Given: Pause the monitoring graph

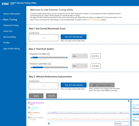Looking at the screenshot, I should pos(49,124).
